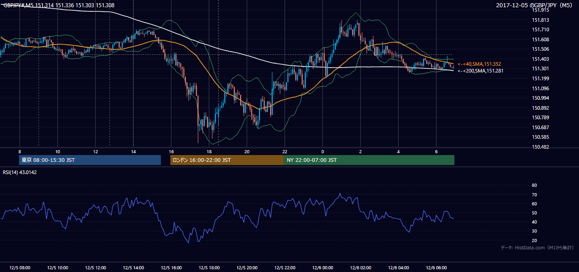Image resolution: width=579 pixels, height=272 pixels.
Task: Click the 151.199 price axis label
Action: 541,78
